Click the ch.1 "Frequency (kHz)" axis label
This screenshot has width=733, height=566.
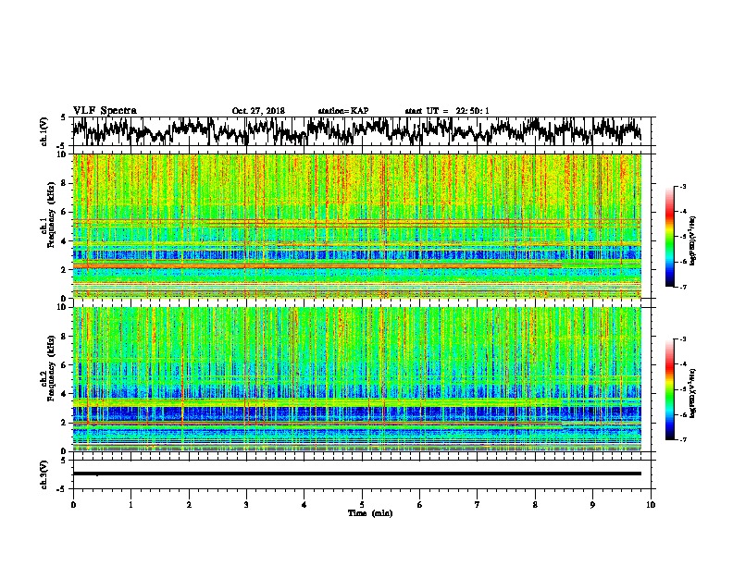click(x=50, y=215)
